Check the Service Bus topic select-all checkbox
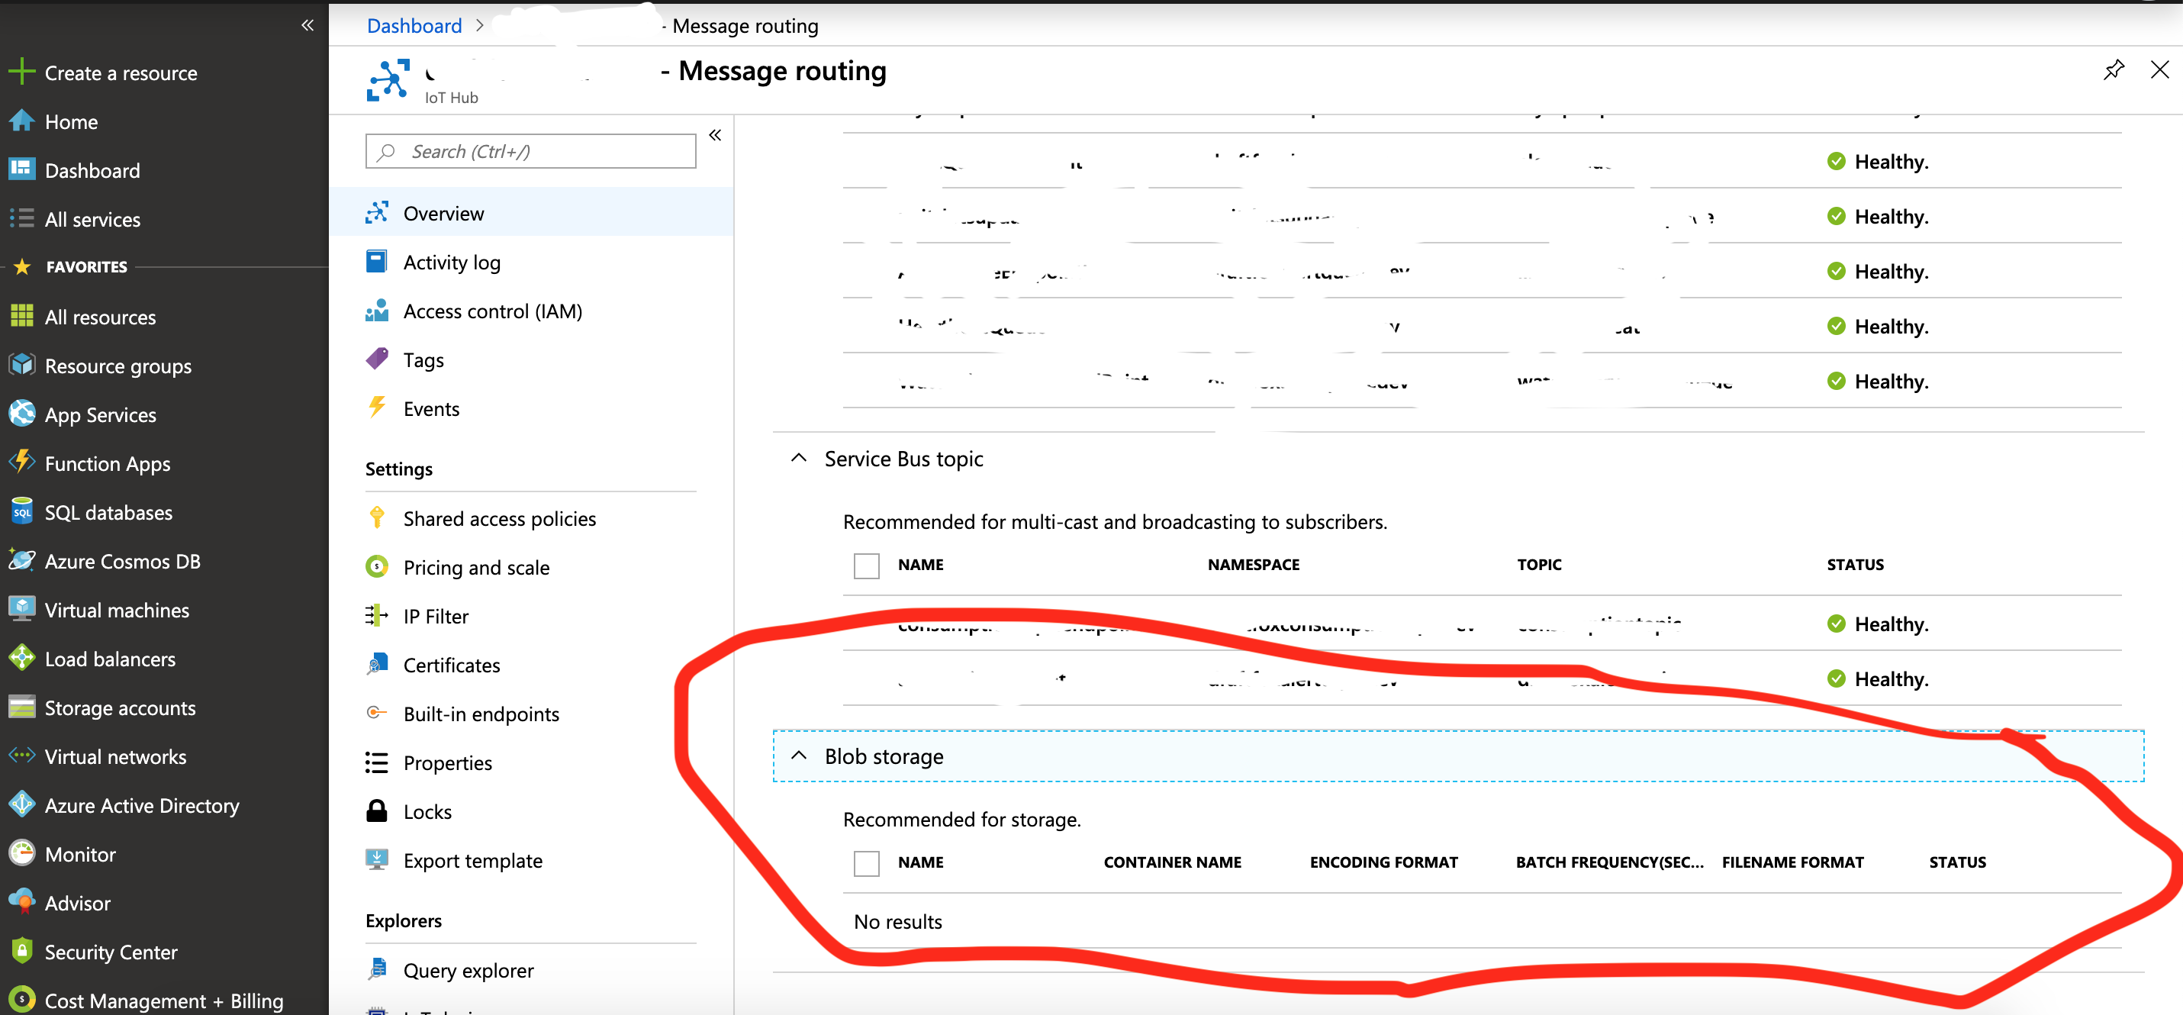The image size is (2183, 1015). point(866,565)
